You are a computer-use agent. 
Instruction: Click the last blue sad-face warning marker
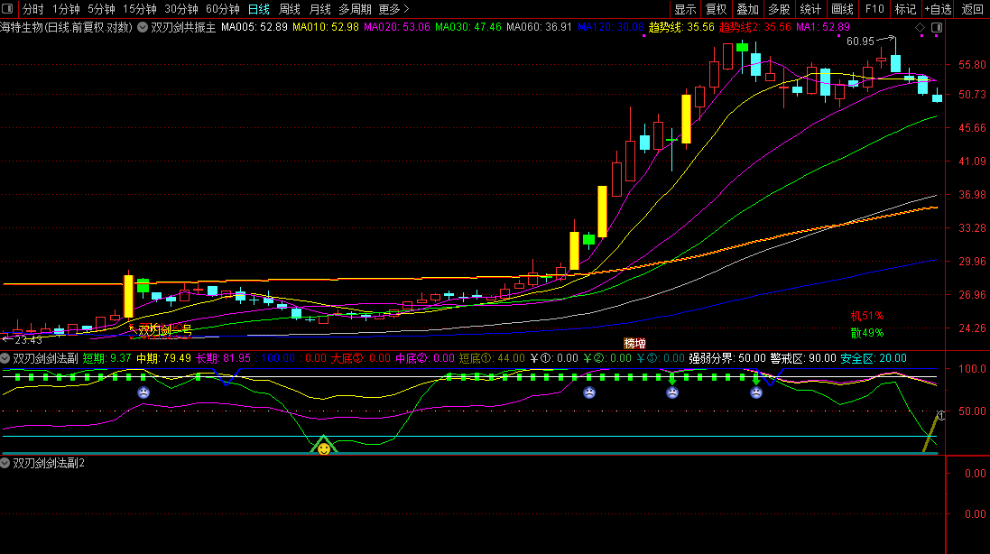[756, 392]
